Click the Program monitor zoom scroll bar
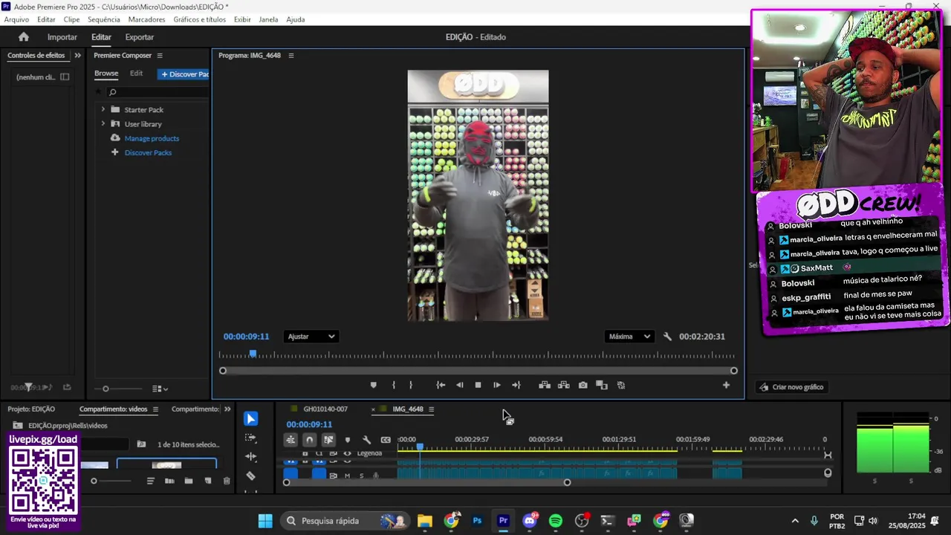 pos(478,371)
